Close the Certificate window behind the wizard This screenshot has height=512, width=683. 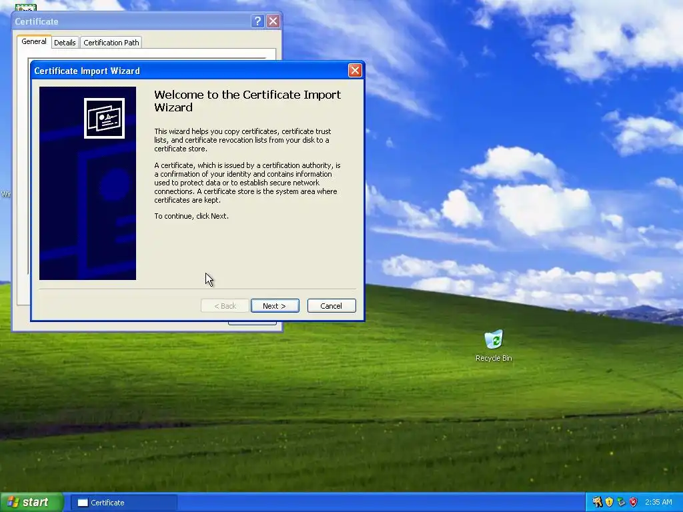273,21
